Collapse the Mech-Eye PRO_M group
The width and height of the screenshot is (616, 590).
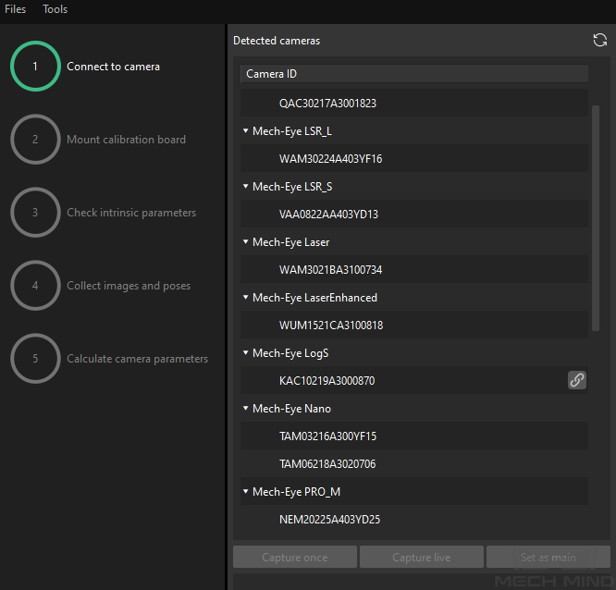coord(245,491)
